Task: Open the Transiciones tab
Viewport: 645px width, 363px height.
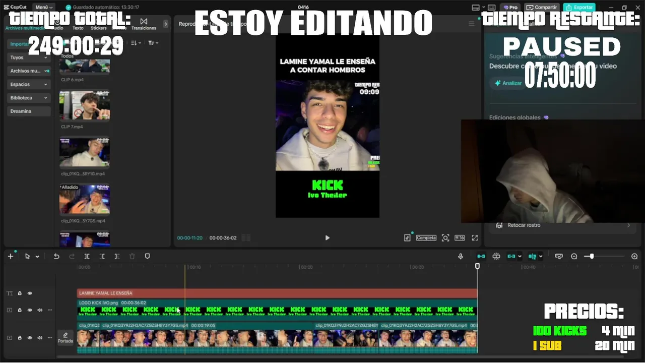Action: point(144,25)
